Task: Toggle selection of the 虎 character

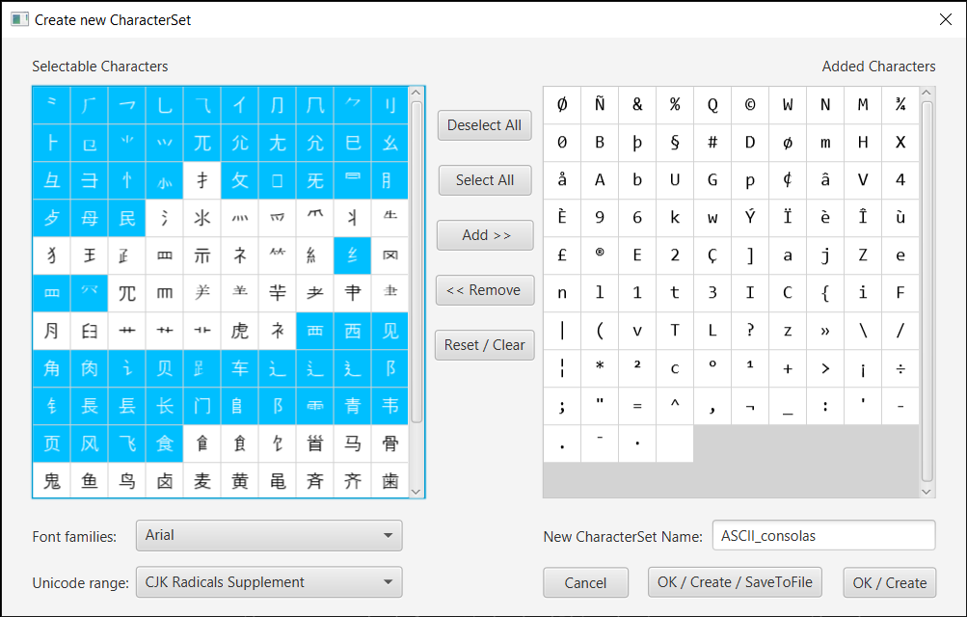Action: click(240, 331)
